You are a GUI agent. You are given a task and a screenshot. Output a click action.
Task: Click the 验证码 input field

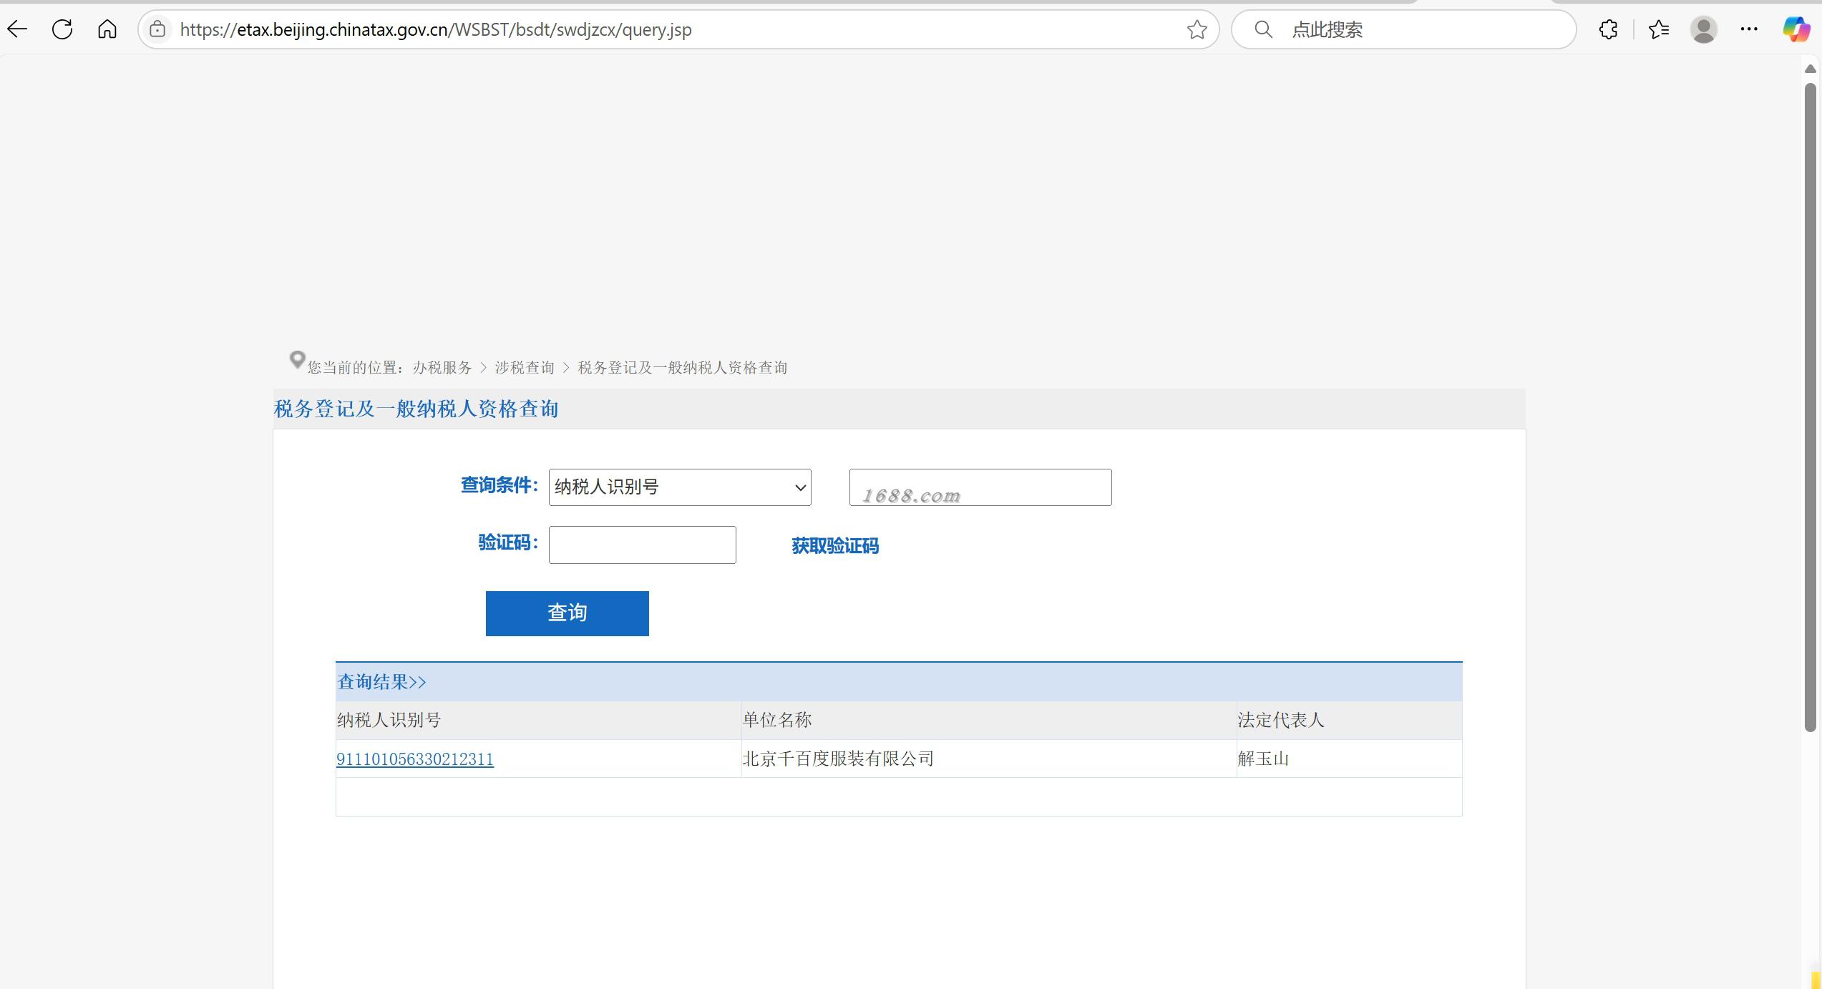[x=643, y=545]
